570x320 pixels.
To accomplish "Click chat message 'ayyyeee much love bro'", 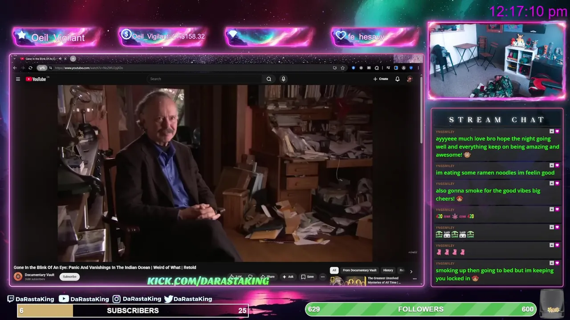I will [497, 147].
